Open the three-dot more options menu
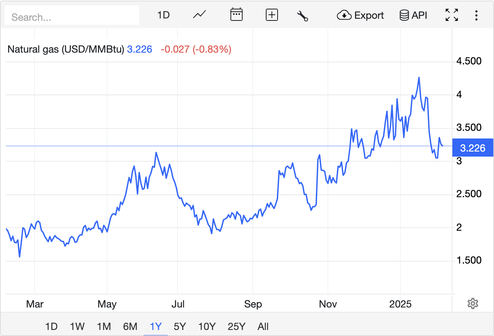The width and height of the screenshot is (494, 336). 476,15
